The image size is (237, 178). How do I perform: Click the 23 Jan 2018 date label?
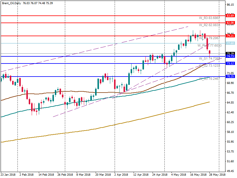pos(8,175)
